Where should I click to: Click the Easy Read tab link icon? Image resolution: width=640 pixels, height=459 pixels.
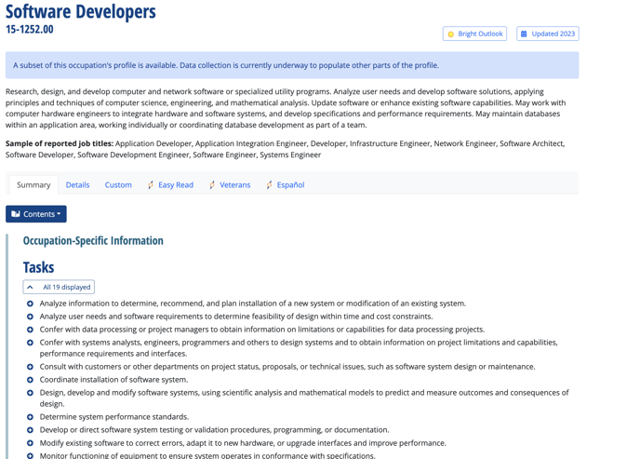coord(151,185)
